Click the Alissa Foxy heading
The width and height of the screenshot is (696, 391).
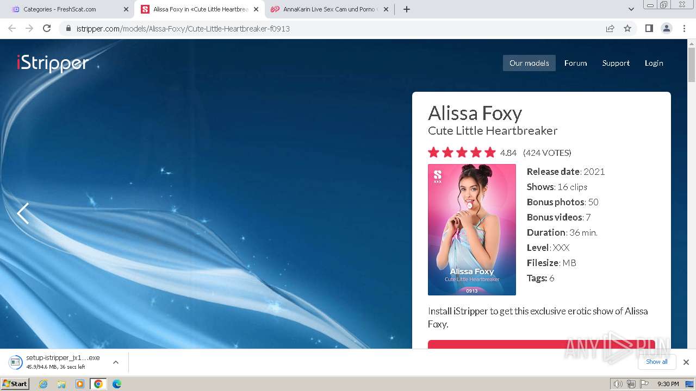click(x=475, y=113)
